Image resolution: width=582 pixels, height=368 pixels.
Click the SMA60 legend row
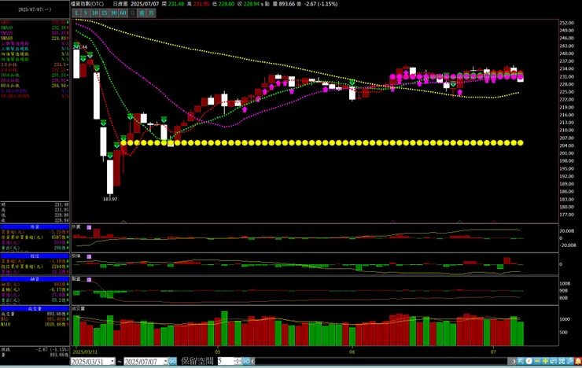[x=35, y=39]
